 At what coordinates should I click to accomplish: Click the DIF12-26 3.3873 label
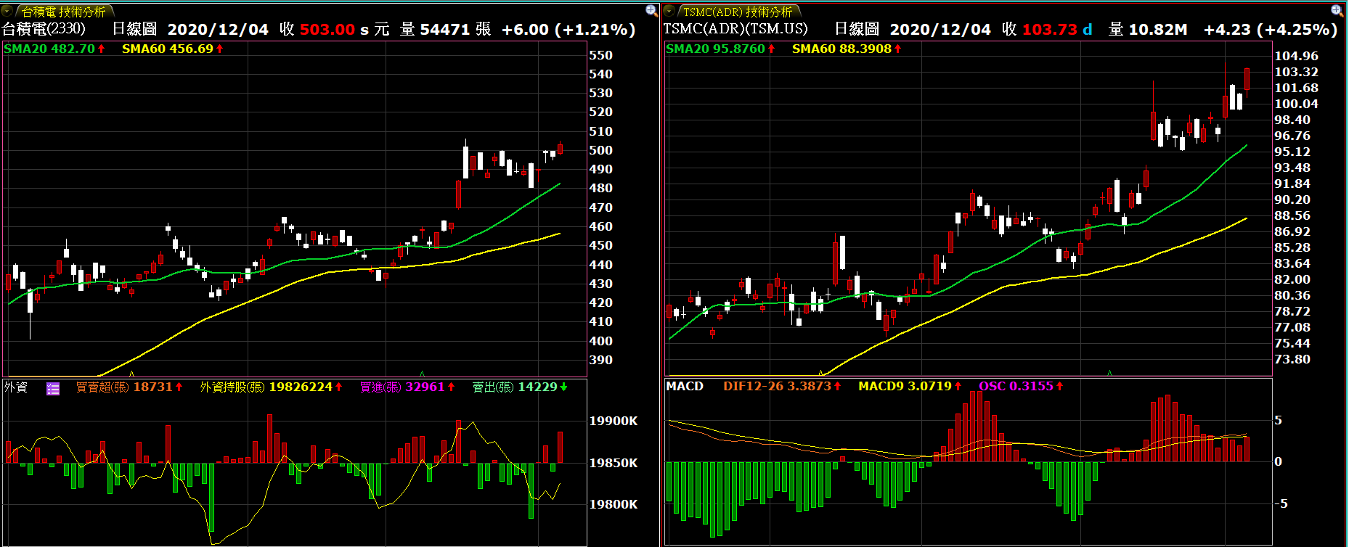[x=782, y=386]
